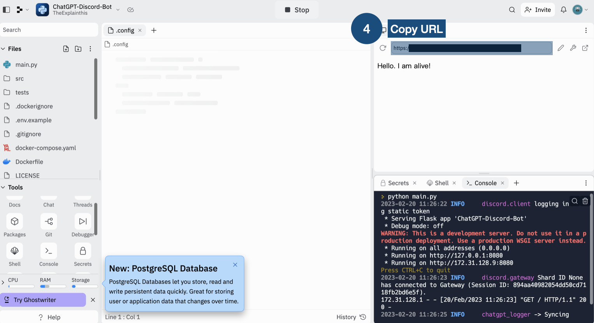Open webview in a new tab
The width and height of the screenshot is (594, 323).
pyautogui.click(x=585, y=48)
